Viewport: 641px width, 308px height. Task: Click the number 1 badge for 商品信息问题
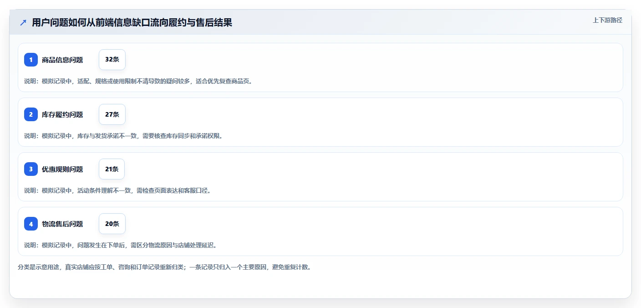point(31,60)
